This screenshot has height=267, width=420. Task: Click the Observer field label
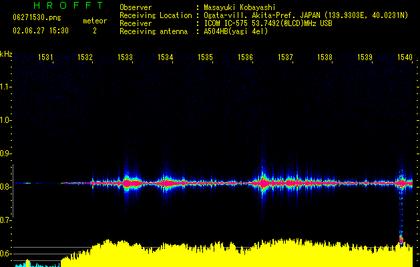[x=136, y=7]
